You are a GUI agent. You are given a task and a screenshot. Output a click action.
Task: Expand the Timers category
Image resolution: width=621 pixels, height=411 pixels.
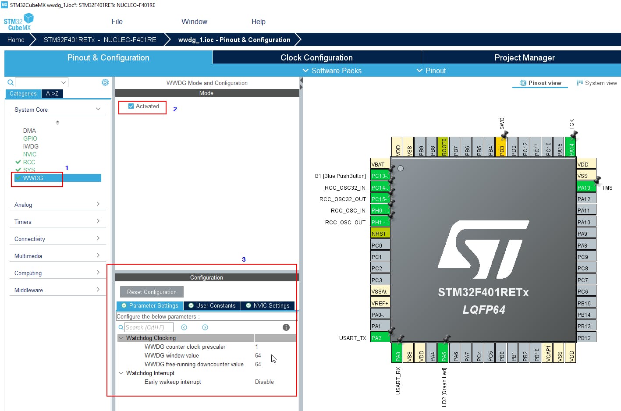click(x=98, y=221)
